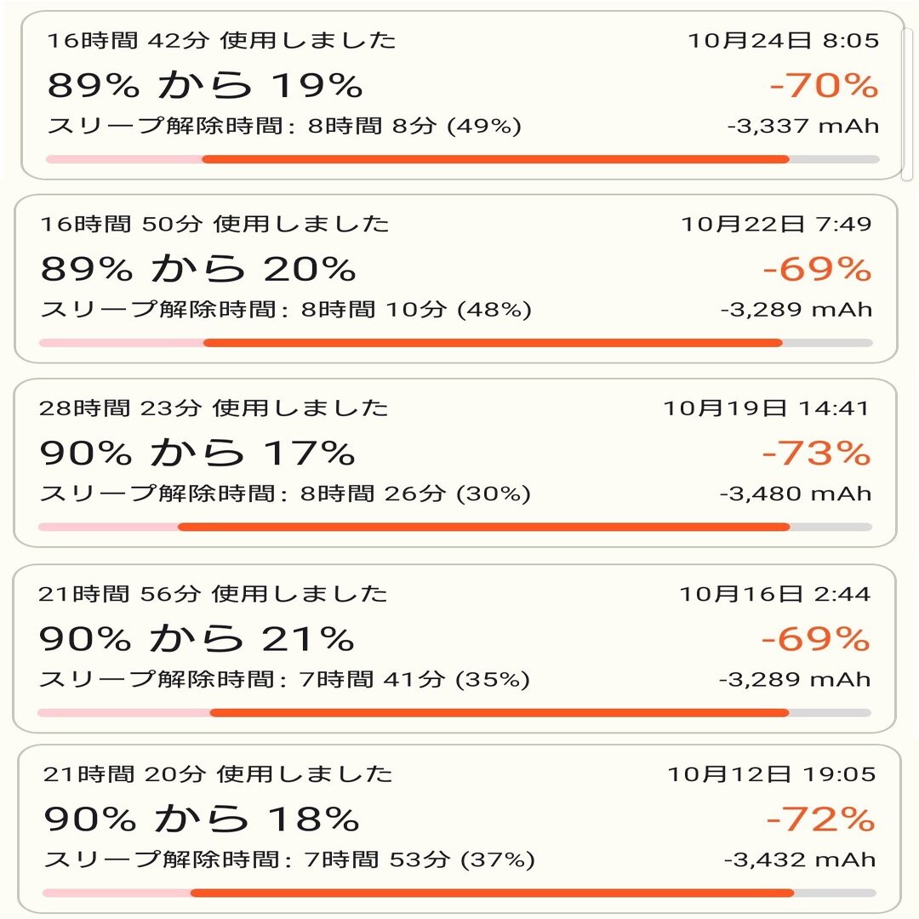This screenshot has height=919, width=919.
Task: Click the 89% から 19% heading
Action: 205,86
